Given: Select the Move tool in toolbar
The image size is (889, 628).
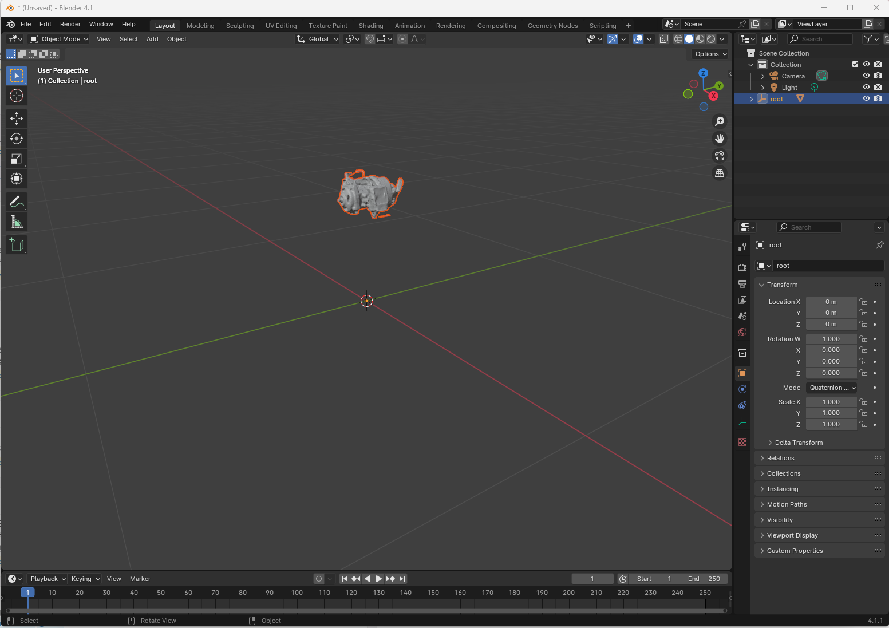Looking at the screenshot, I should [17, 119].
